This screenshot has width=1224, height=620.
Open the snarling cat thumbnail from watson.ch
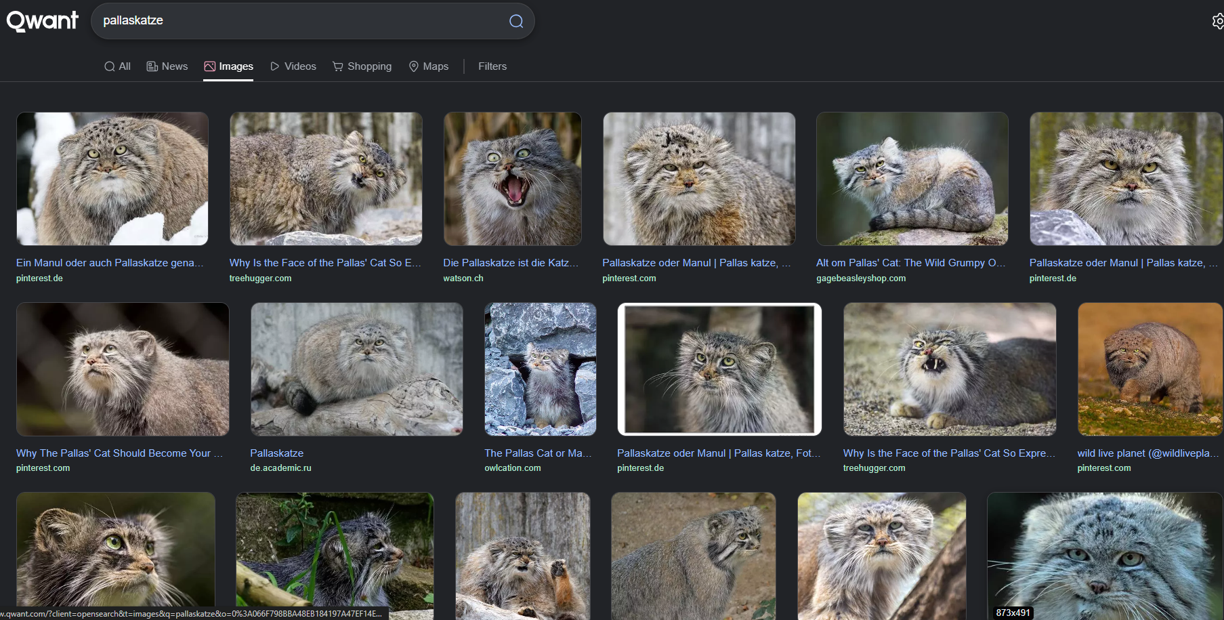pyautogui.click(x=512, y=179)
